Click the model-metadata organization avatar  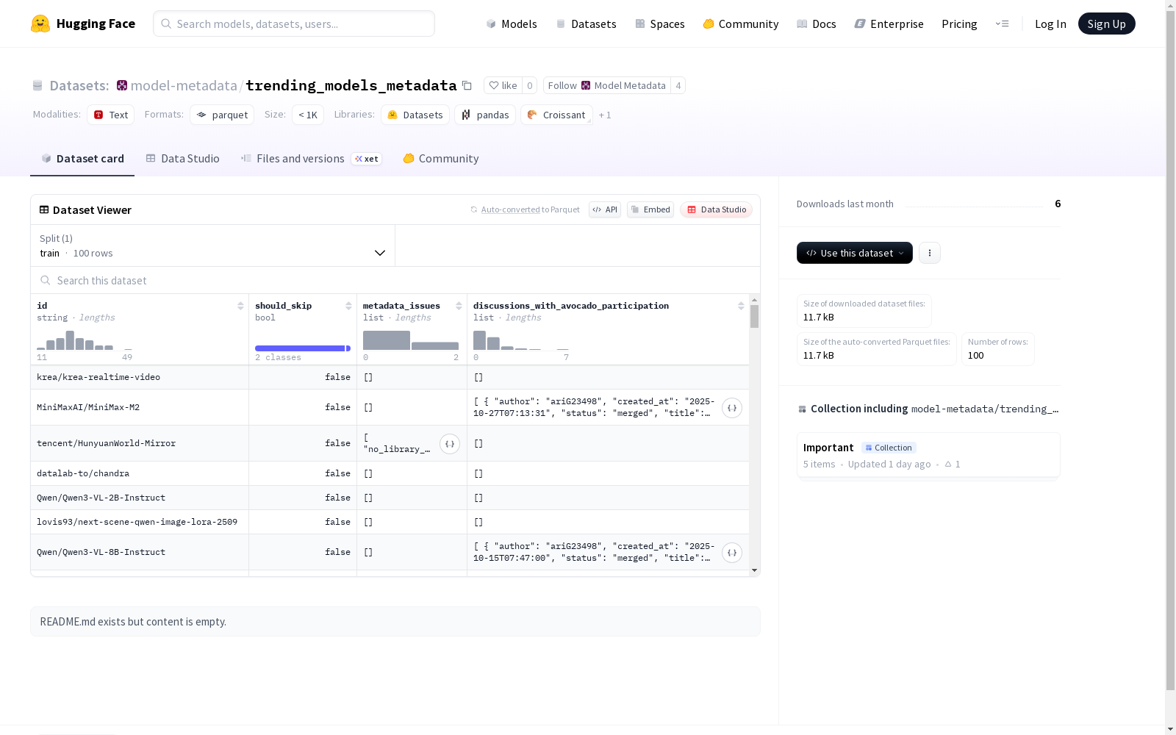[x=122, y=85]
